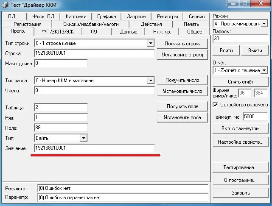Open the Регистры tab

(167, 17)
